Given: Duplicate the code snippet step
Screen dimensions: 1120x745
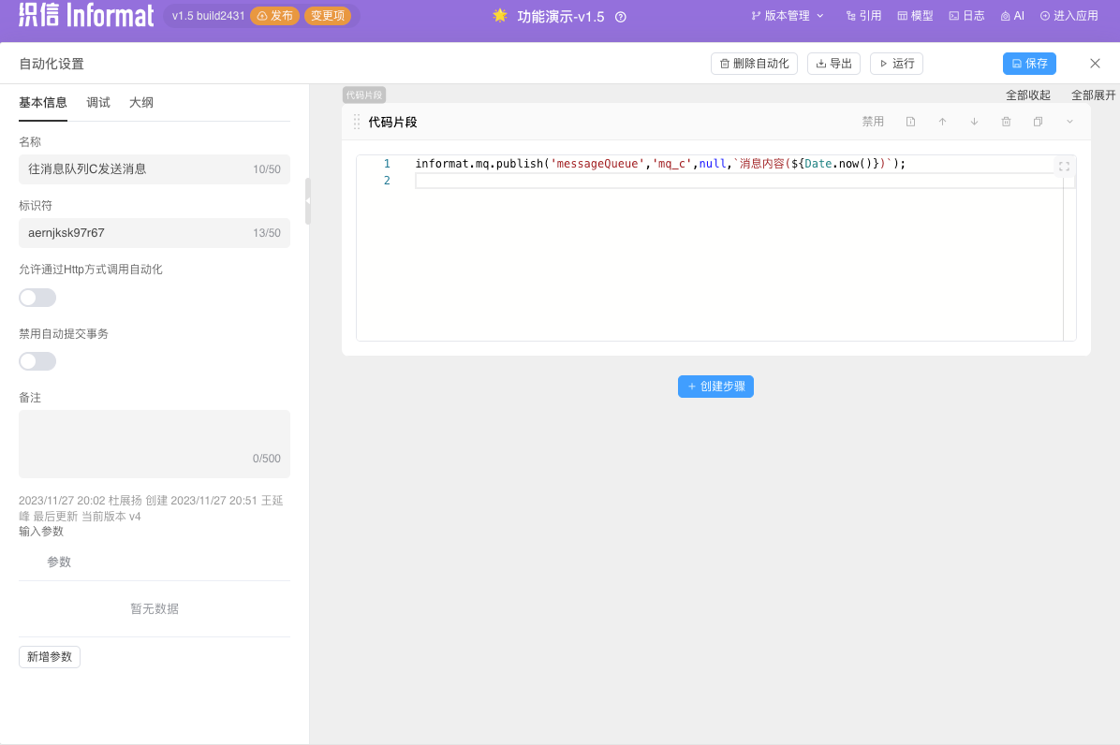Looking at the screenshot, I should 1038,121.
